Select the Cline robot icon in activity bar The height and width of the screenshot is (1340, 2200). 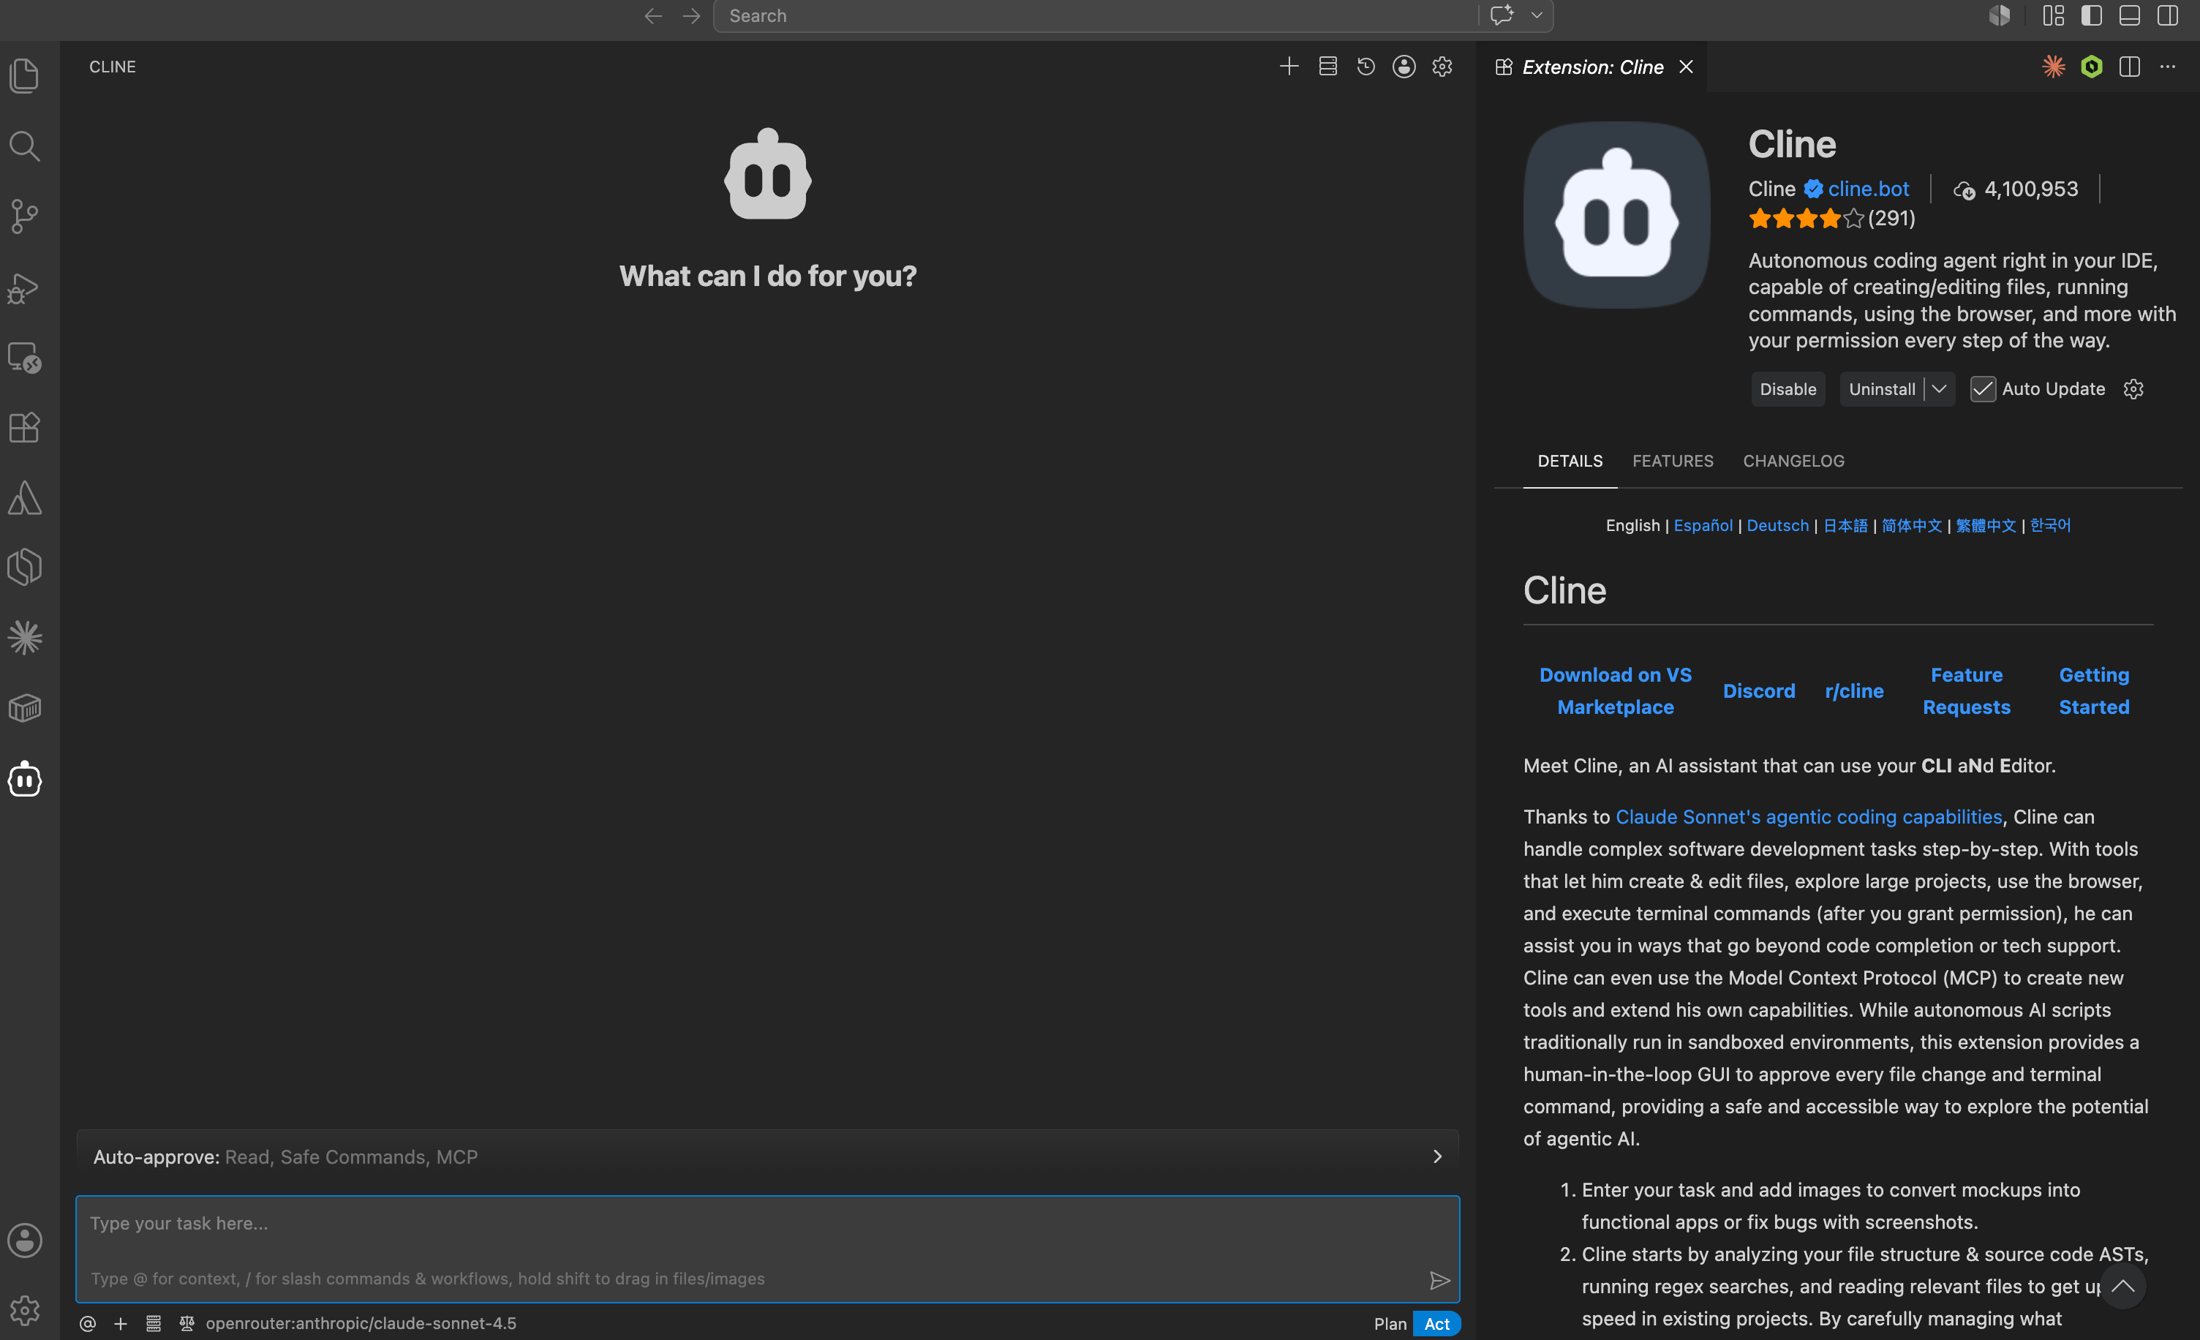pos(25,778)
